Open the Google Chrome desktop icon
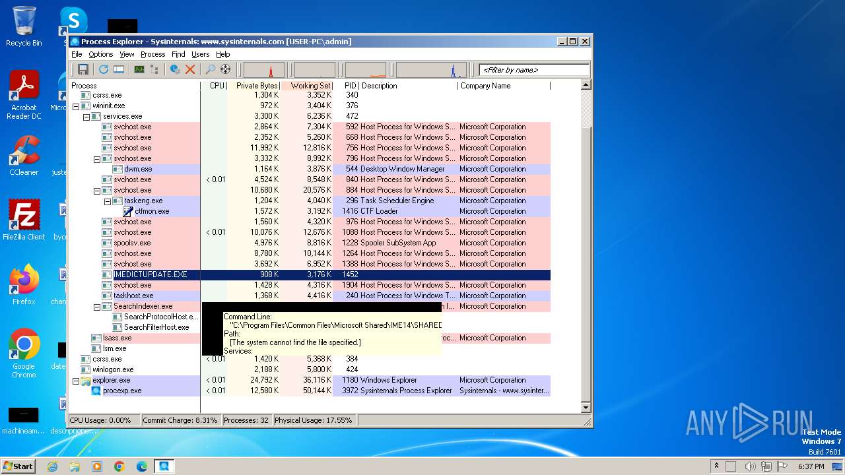 point(24,354)
